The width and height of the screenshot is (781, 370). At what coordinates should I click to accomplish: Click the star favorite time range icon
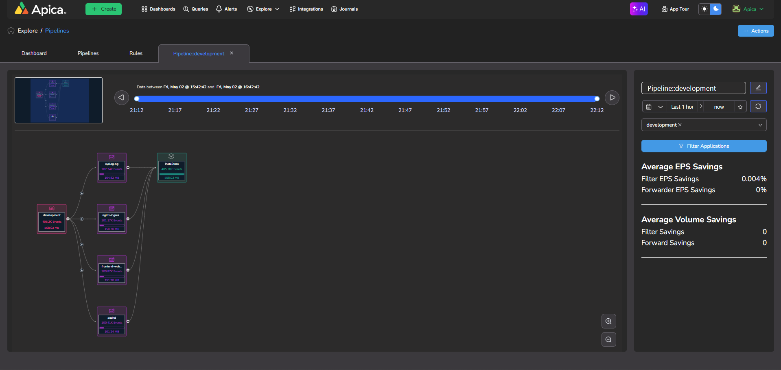[740, 107]
